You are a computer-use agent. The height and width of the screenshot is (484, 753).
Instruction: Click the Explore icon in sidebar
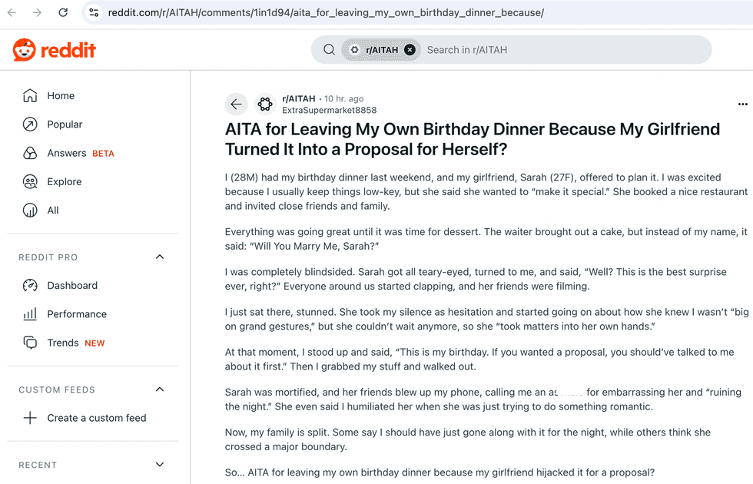tap(30, 181)
